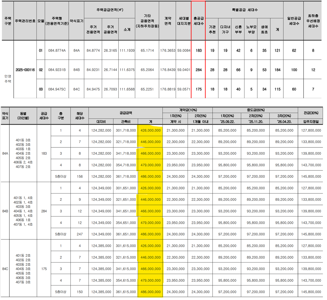Image resolution: width=327 pixels, height=300 pixels.
Task: Select common area value 26.3165
Action: [110, 51]
